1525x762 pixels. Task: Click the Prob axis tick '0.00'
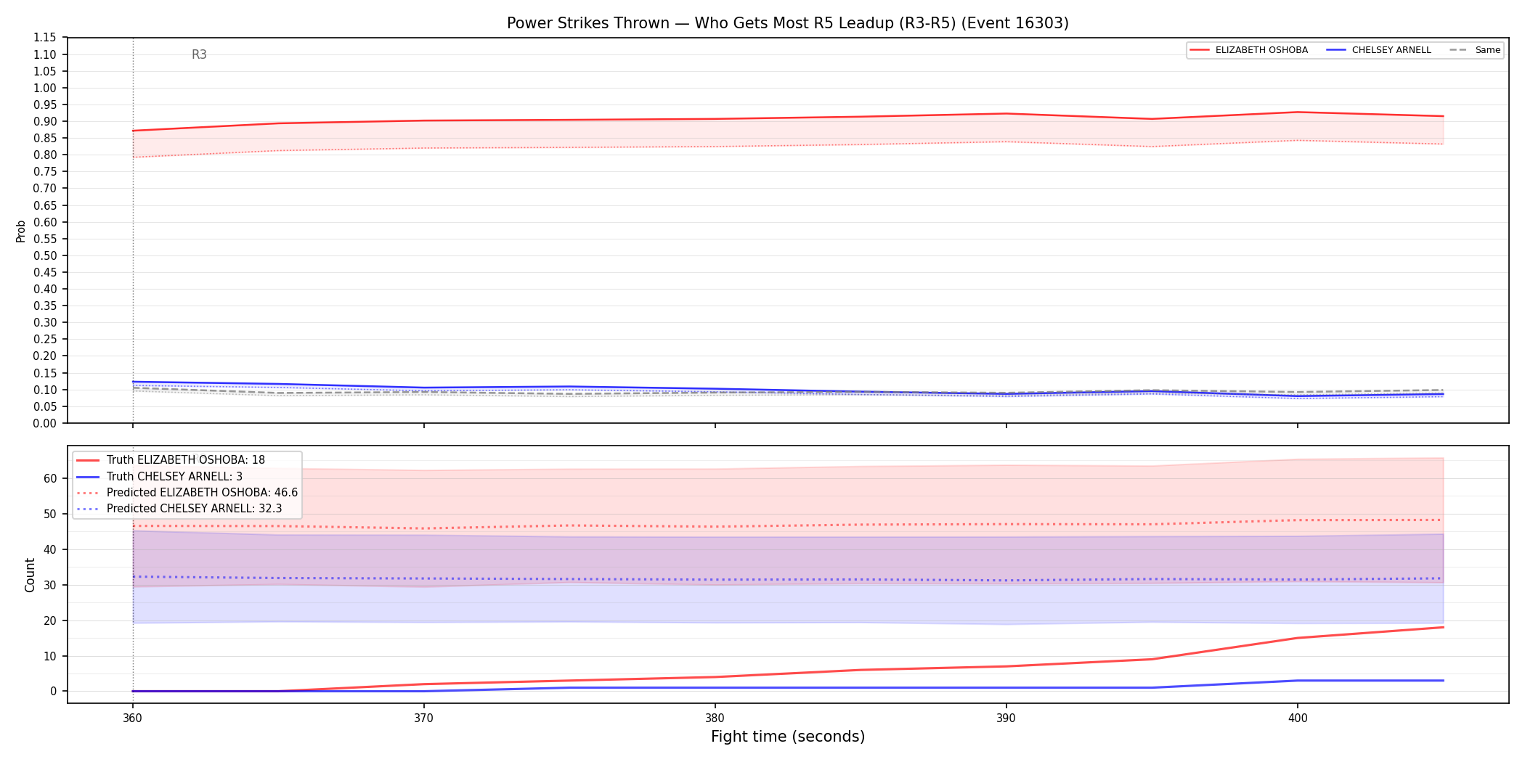(45, 423)
